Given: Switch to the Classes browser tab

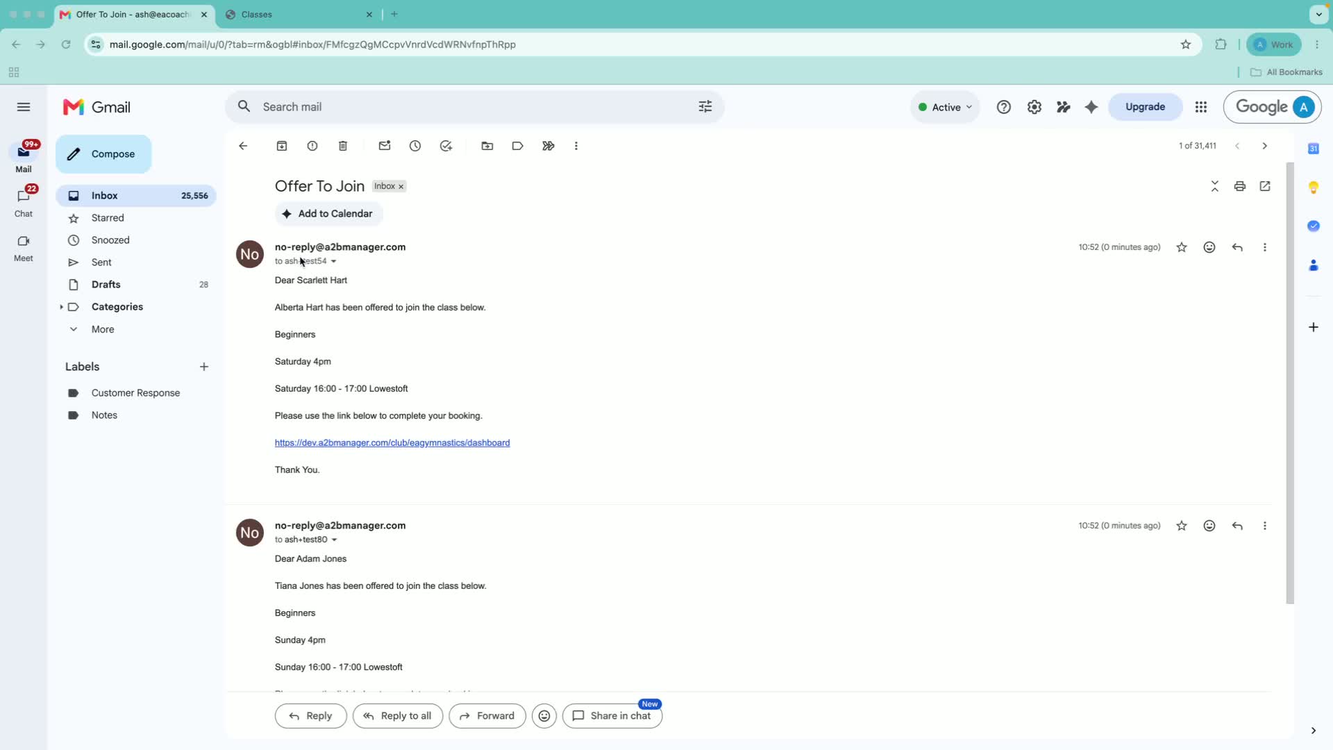Looking at the screenshot, I should (299, 15).
